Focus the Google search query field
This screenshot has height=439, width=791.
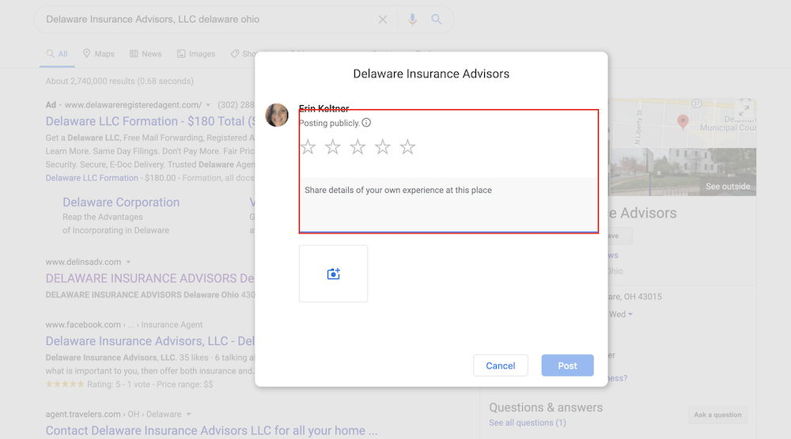pos(206,19)
